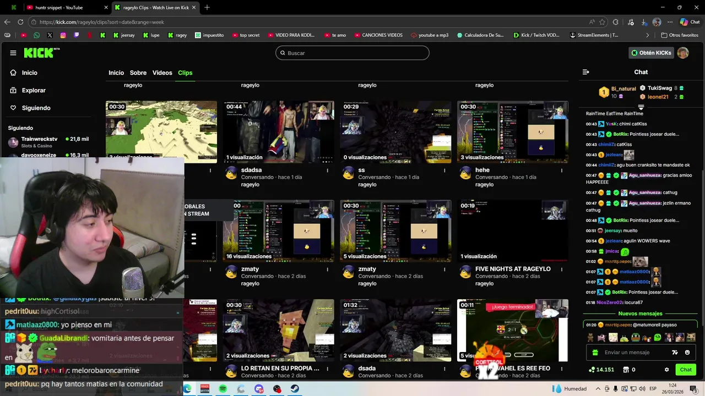This screenshot has width=705, height=396.
Task: Select the Clips tab
Action: point(185,73)
